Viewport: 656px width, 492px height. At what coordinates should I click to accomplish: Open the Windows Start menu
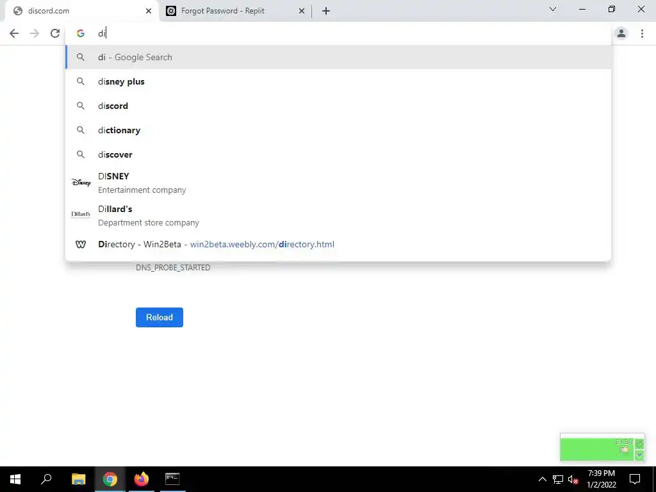click(x=15, y=479)
